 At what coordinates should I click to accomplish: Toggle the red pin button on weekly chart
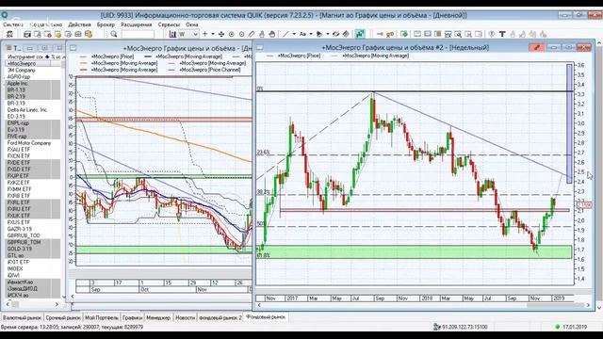coord(536,47)
